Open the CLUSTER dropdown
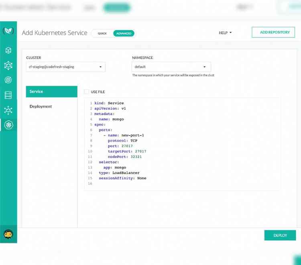 pyautogui.click(x=66, y=67)
